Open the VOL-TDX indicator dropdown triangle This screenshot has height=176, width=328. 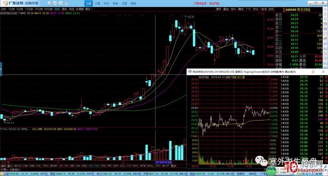pyautogui.click(x=1, y=129)
